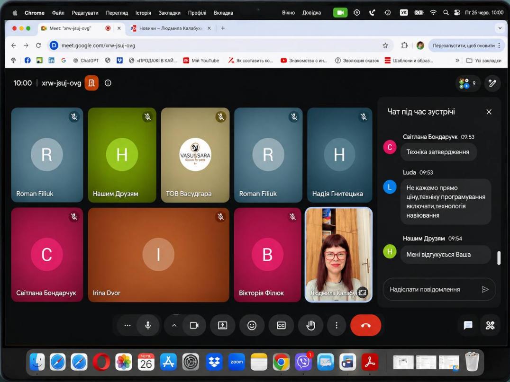Open Spotlight search in the menu bar
Screen dimensions: 510x382
point(446,13)
